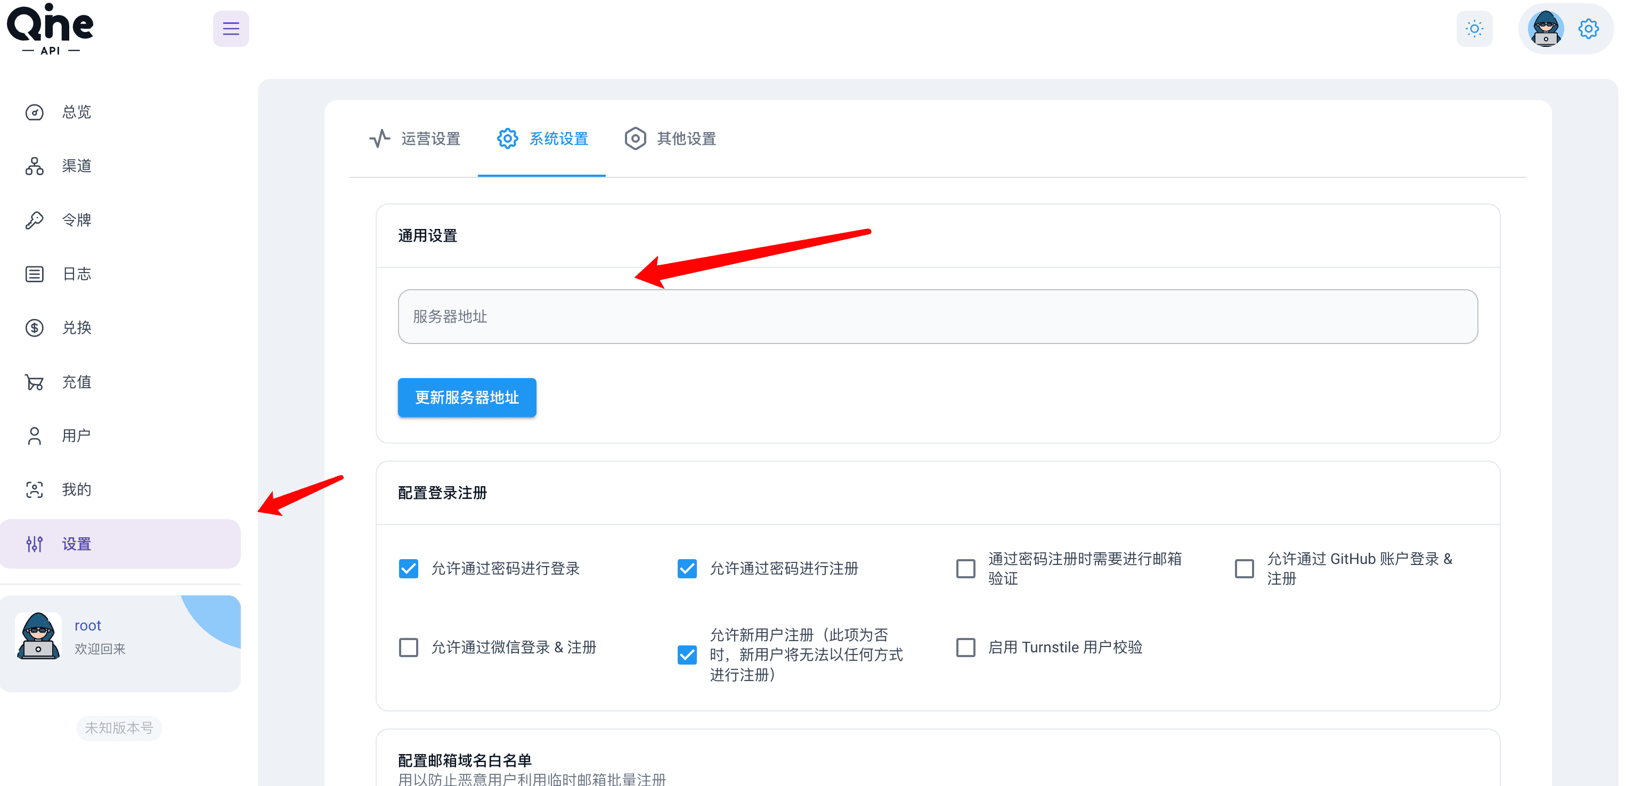
Task: Click the One API logo
Action: click(x=50, y=29)
